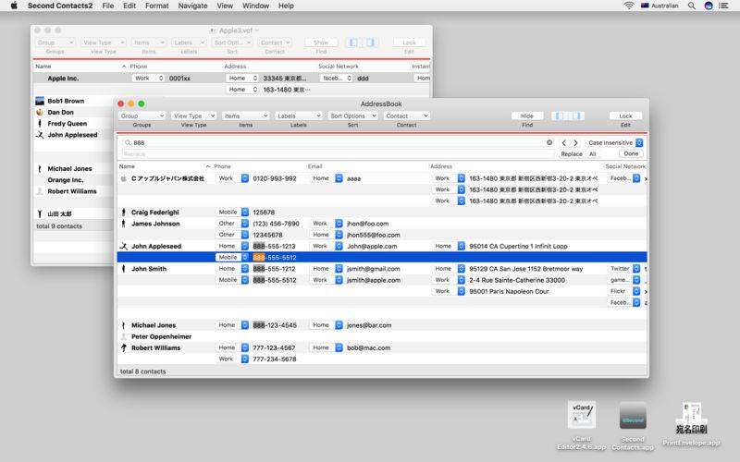Click the search field containing 888
Screen dimensions: 740x462
pos(338,142)
